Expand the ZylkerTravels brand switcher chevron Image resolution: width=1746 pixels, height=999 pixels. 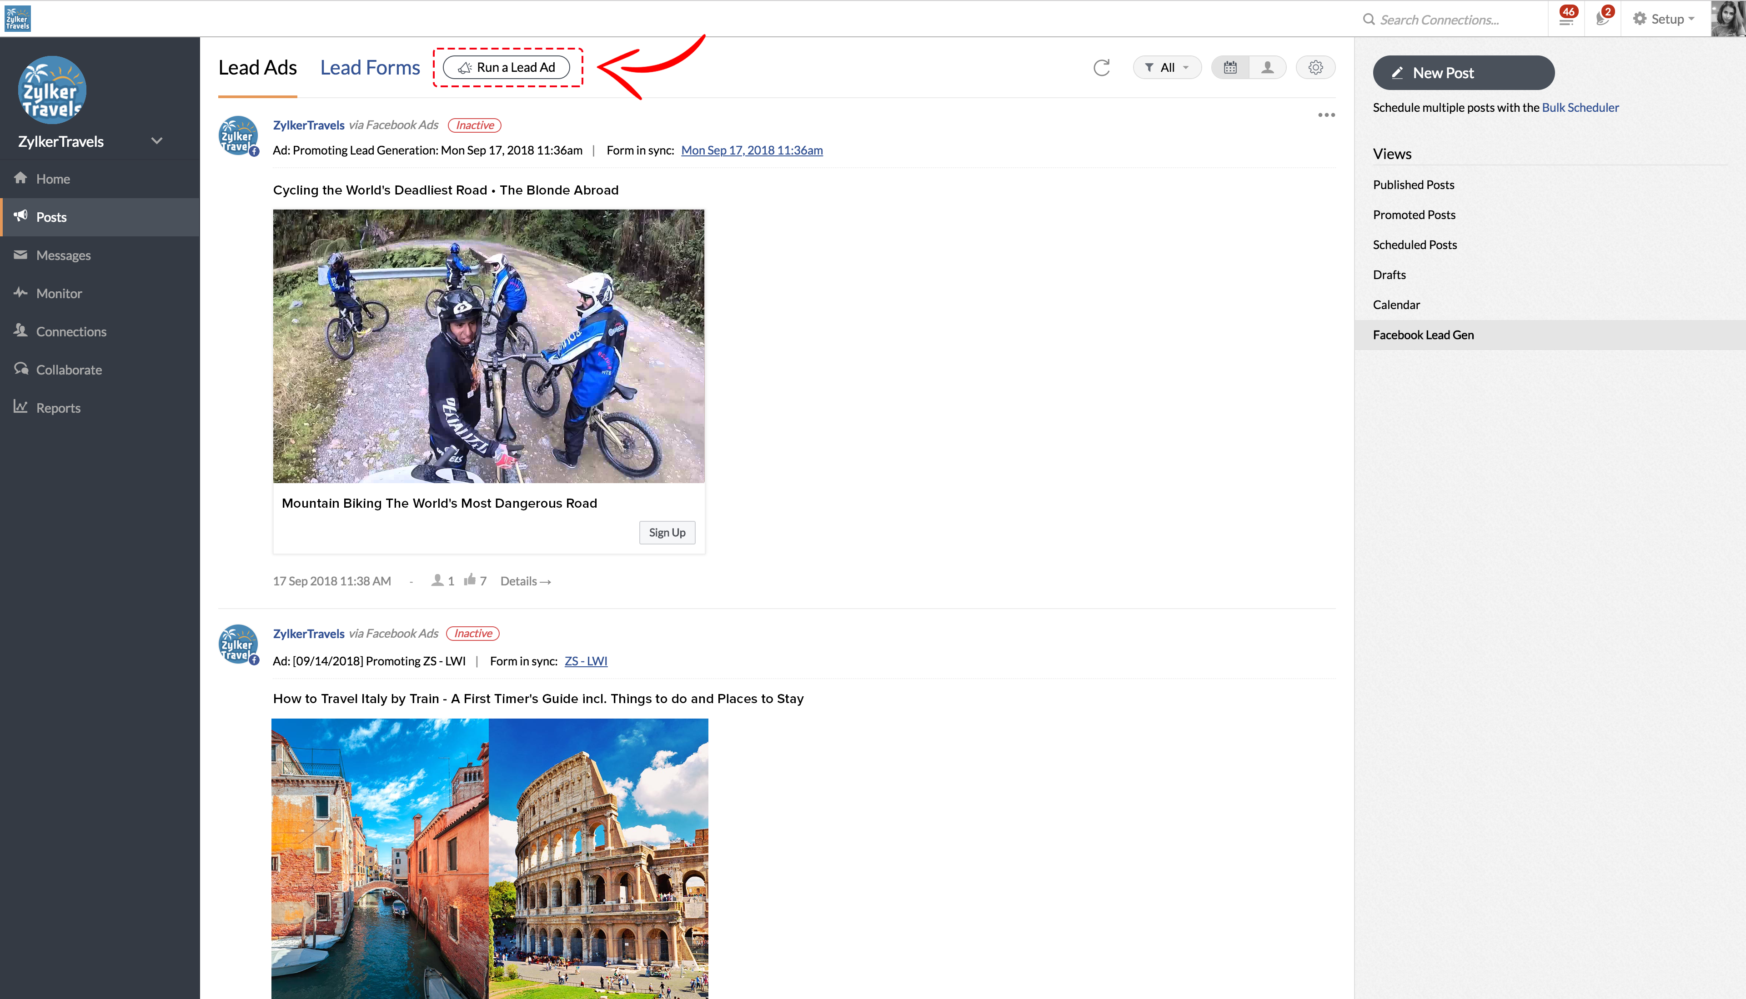(x=156, y=140)
